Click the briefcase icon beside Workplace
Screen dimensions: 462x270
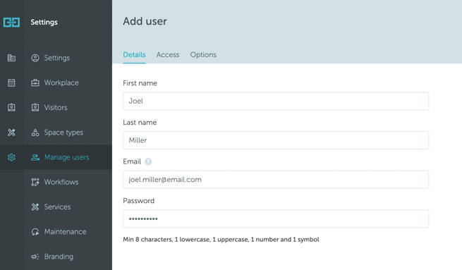point(35,82)
